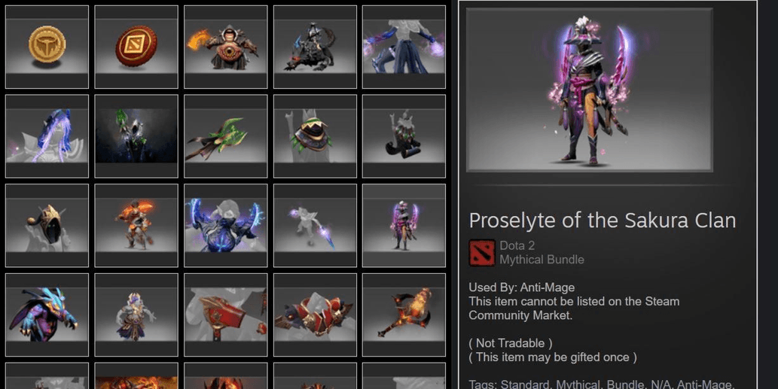Select the blue lightning masked assassin item
This screenshot has width=778, height=389.
(x=225, y=225)
